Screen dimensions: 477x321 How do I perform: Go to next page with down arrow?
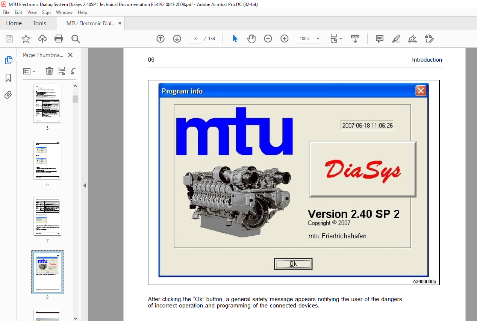pos(177,39)
